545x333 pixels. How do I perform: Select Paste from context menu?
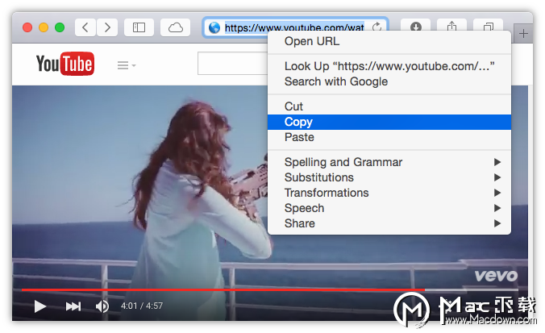(x=389, y=137)
